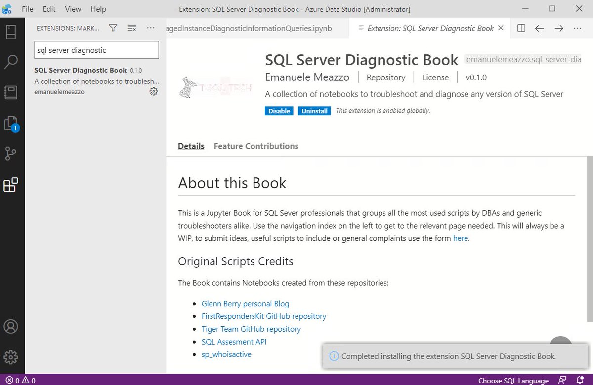Split the editor to the right
593x385 pixels.
coord(521,28)
